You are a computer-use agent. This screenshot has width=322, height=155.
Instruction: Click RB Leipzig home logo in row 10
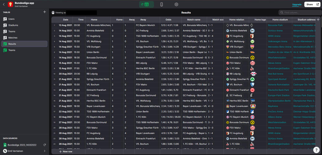253,74
